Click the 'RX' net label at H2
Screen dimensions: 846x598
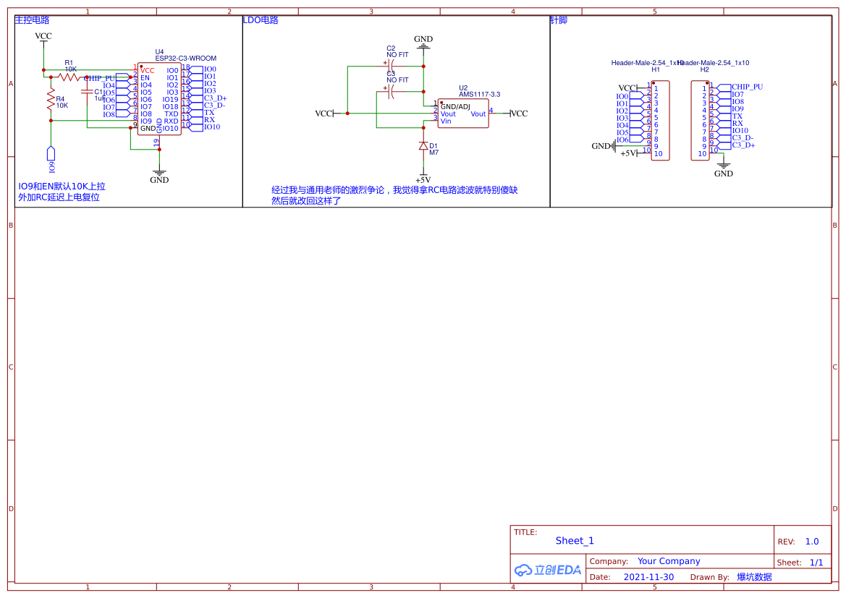737,124
